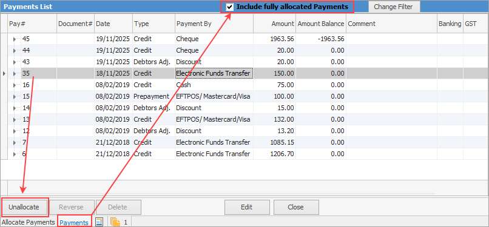Sort by Document# column header
Image resolution: width=489 pixels, height=227 pixels.
coord(75,24)
